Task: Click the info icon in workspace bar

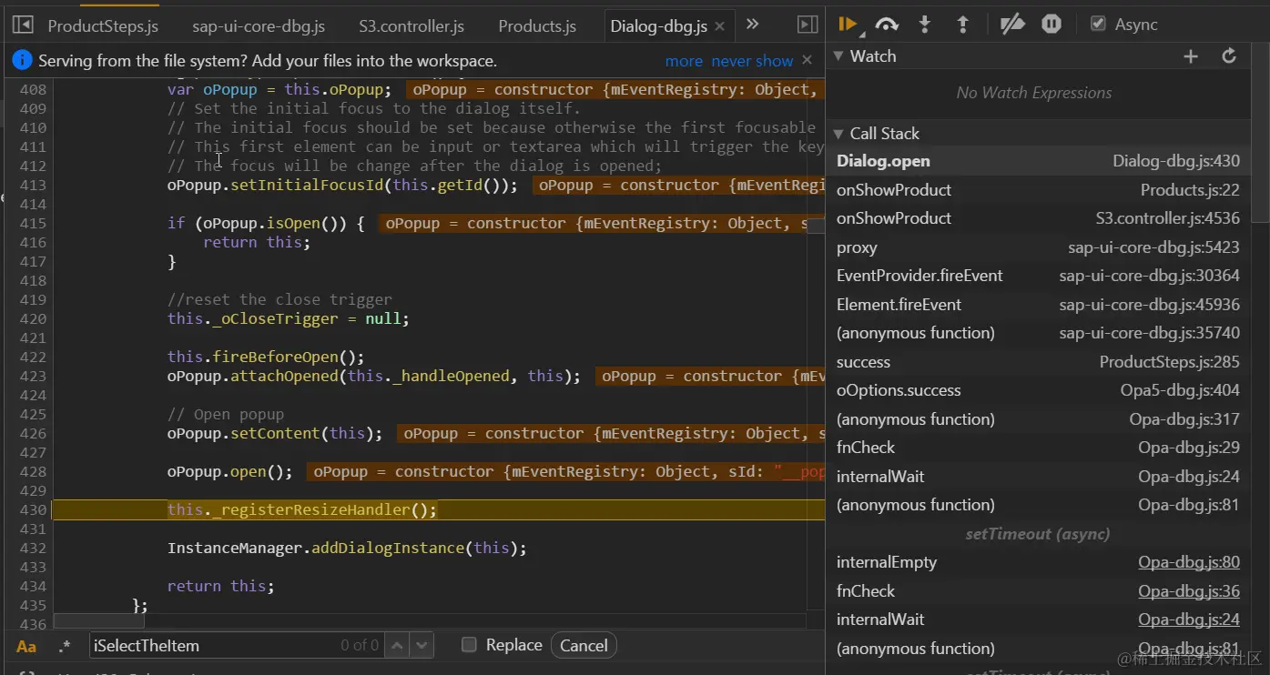Action: 24,61
